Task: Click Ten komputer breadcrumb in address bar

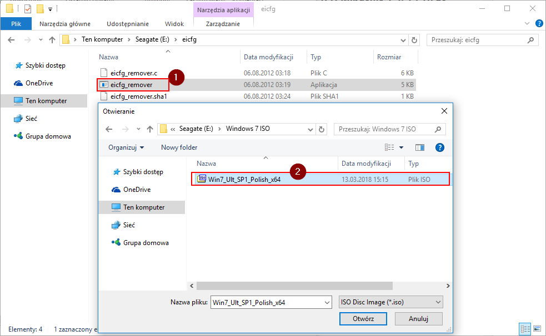Action: tap(102, 39)
